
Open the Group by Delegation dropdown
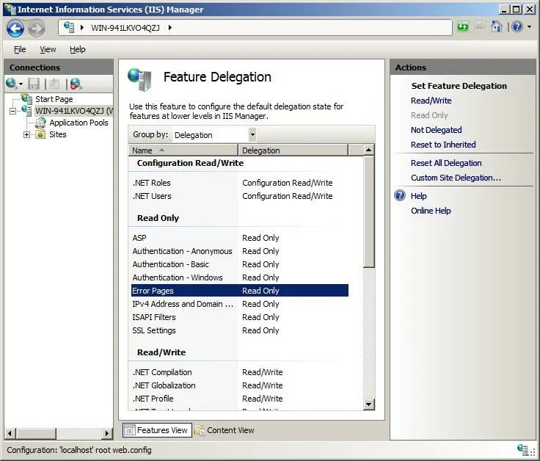pos(252,134)
